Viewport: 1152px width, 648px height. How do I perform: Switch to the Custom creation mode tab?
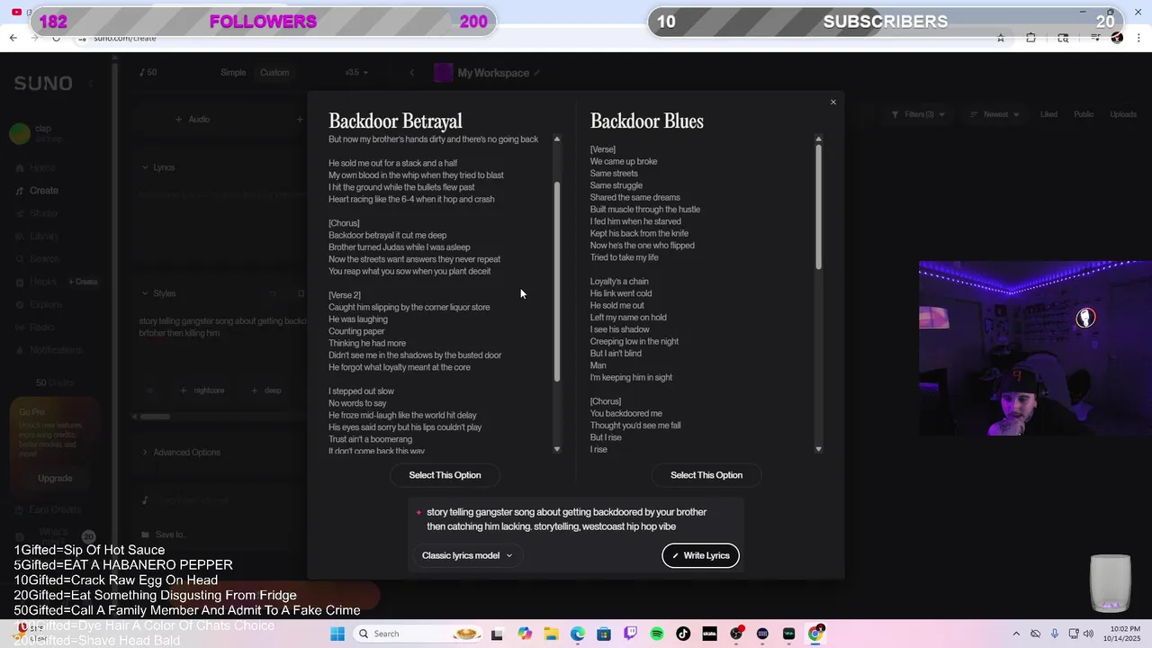pos(274,73)
